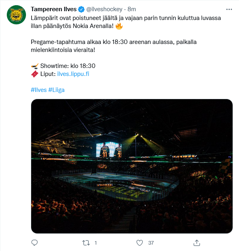Click the fire emoji in tweet
This screenshot has height=251, width=239.
point(119,26)
